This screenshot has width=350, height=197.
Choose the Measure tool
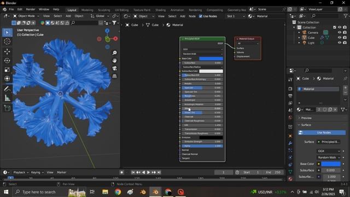click(x=7, y=98)
